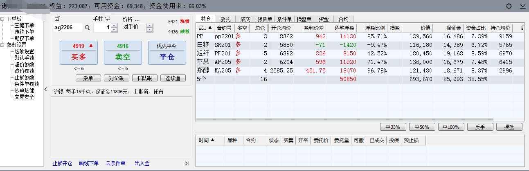Decrease lot quantity with down stepper
This screenshot has width=529, height=171.
coord(114,30)
